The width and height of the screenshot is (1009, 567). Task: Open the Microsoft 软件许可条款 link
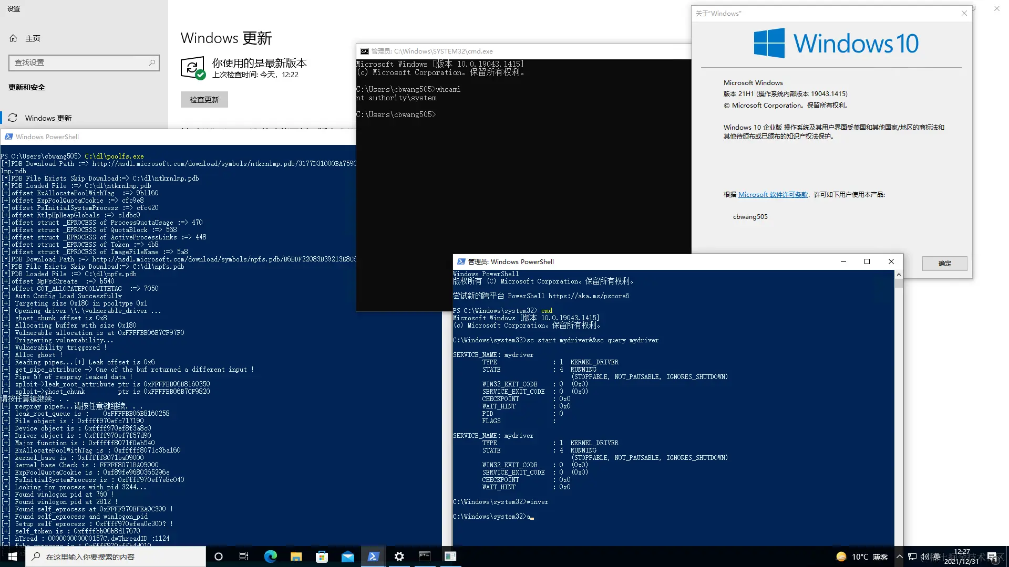tap(773, 195)
